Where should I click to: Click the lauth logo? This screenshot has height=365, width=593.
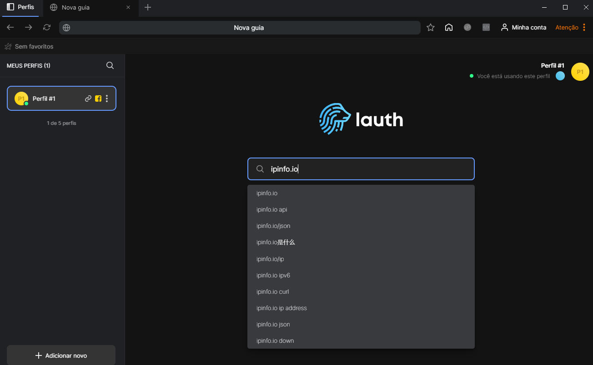click(361, 119)
